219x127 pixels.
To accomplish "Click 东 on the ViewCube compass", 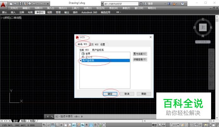I will tap(211, 28).
